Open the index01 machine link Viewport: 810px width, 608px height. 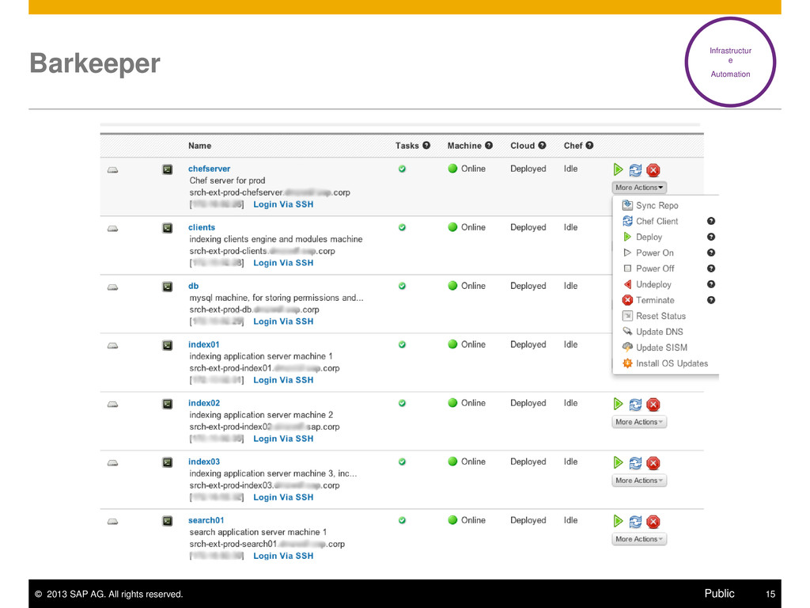[203, 344]
